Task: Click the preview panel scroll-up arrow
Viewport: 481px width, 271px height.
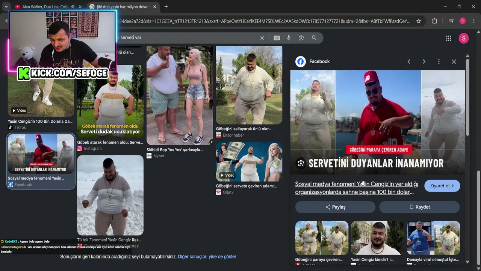Action: pos(467,56)
